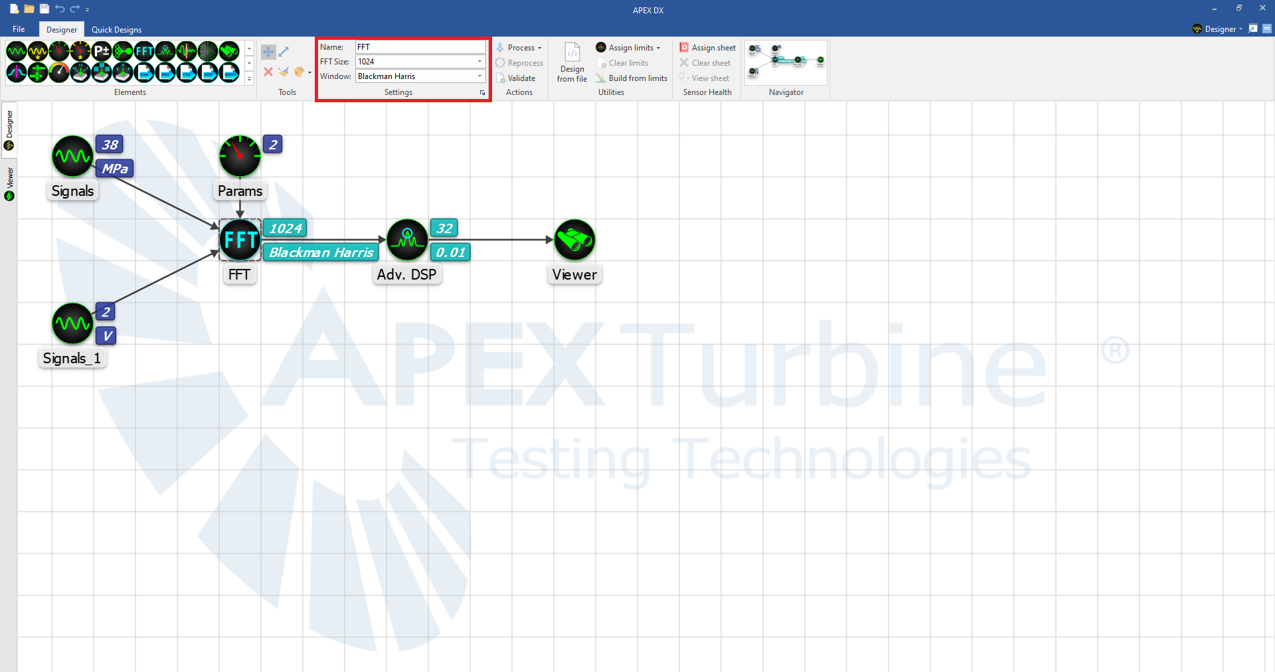Open the Designer dropdown at top right
Screen dimensions: 1275x672
point(1217,29)
